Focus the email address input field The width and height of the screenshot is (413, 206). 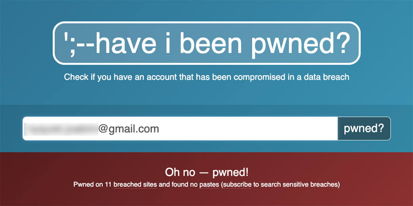[x=180, y=128]
